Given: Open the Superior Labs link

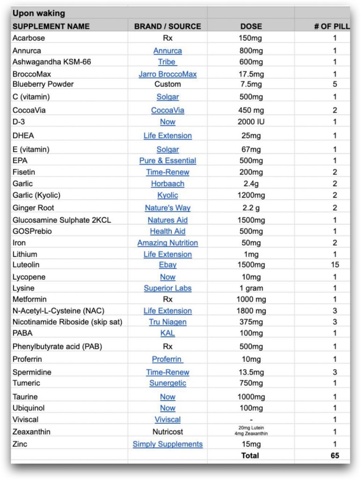Looking at the screenshot, I should (167, 288).
